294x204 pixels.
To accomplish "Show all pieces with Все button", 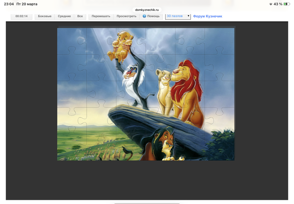I will click(80, 17).
